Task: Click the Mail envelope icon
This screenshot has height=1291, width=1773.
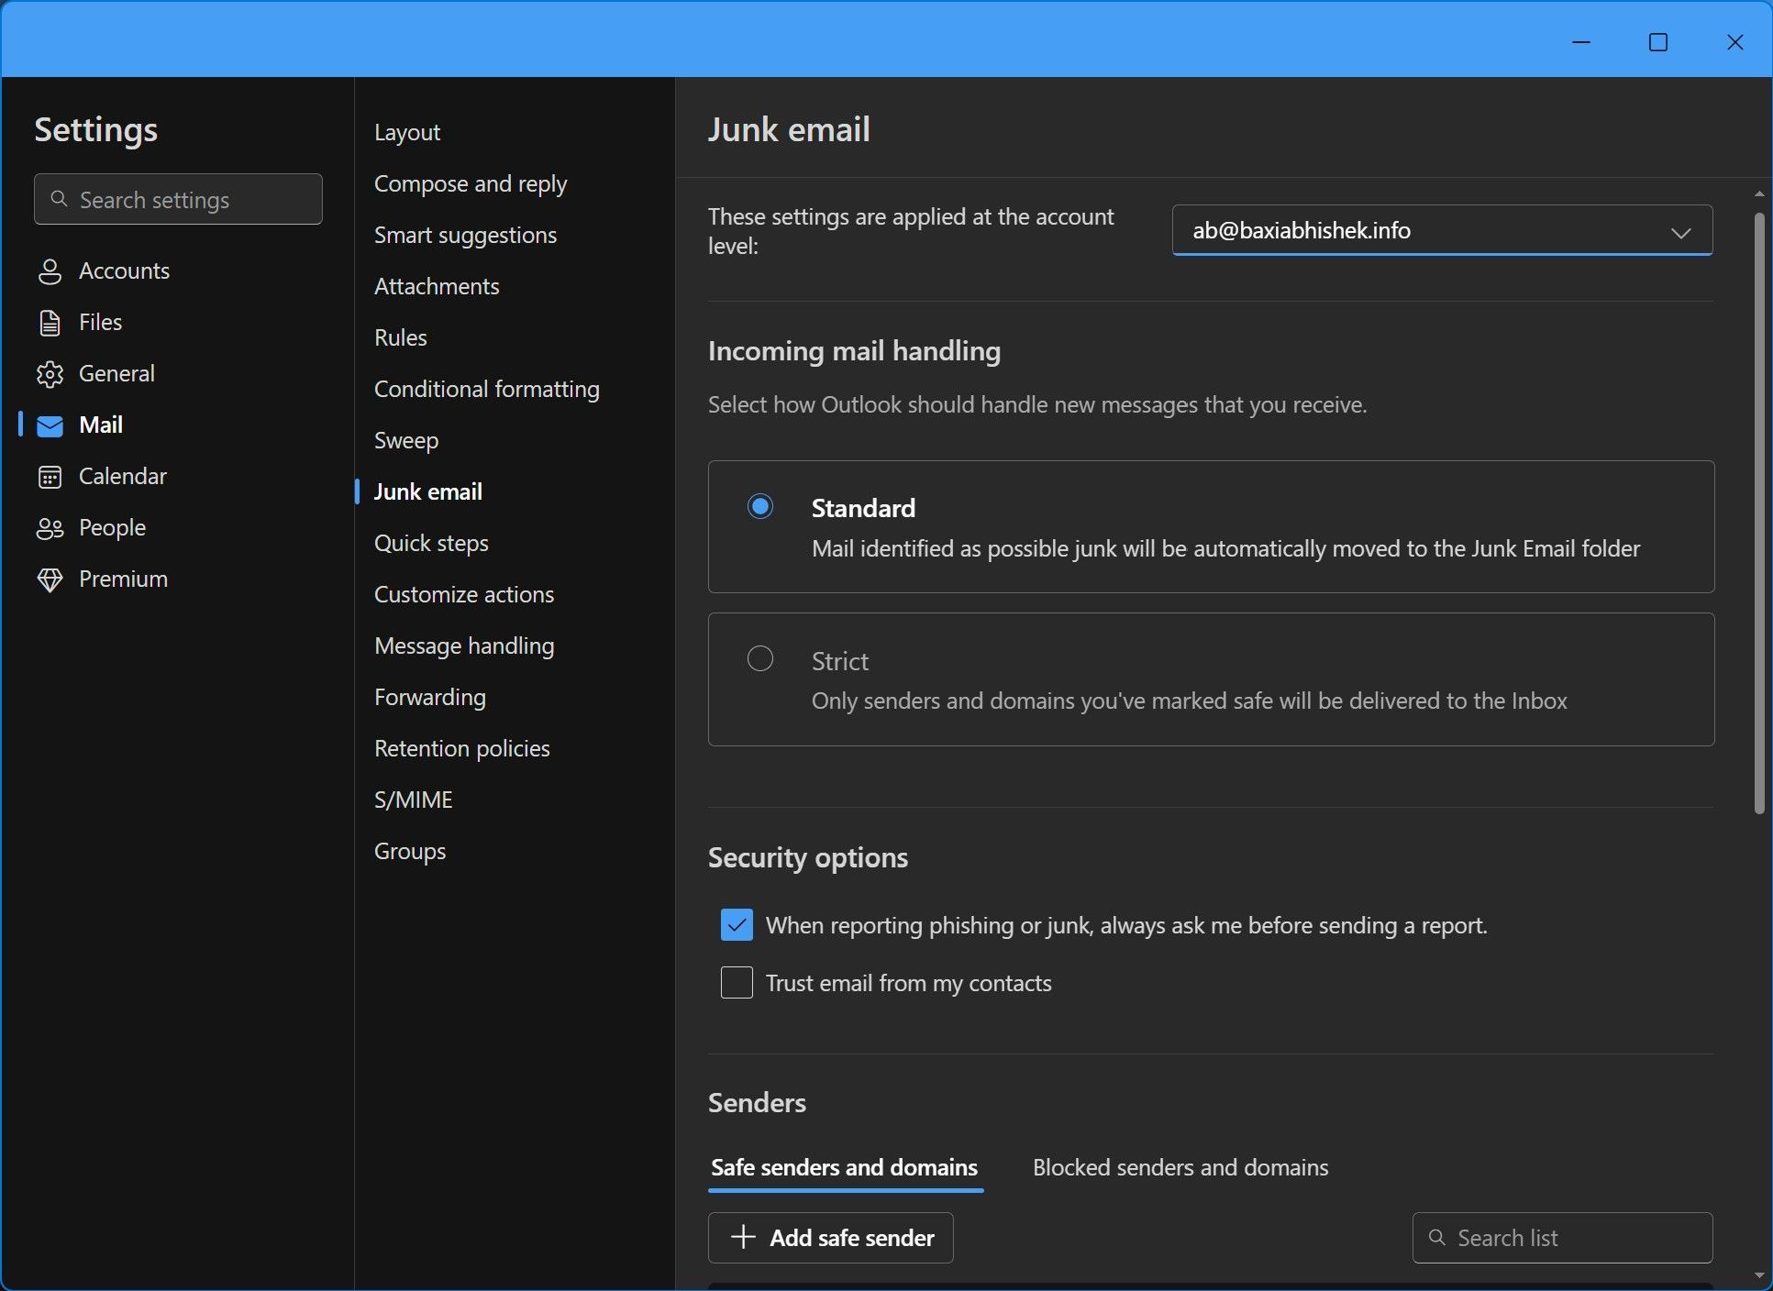Action: coord(50,425)
